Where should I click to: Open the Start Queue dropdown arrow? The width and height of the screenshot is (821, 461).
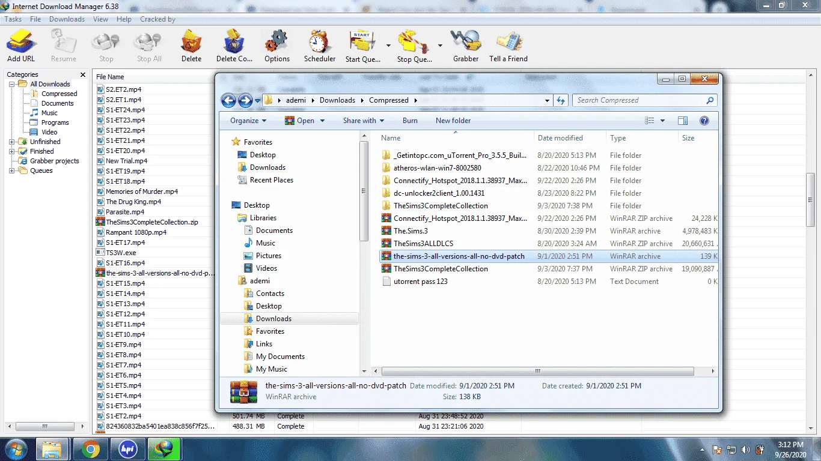(x=388, y=46)
